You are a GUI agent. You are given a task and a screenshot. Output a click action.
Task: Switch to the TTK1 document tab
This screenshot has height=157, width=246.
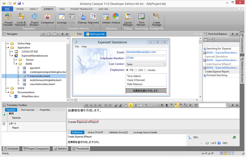point(78,34)
